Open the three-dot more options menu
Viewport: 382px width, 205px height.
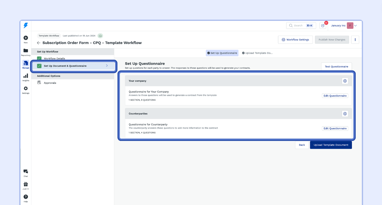[x=355, y=40]
